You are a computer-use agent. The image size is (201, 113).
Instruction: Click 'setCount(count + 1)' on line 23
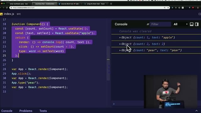(x=57, y=47)
